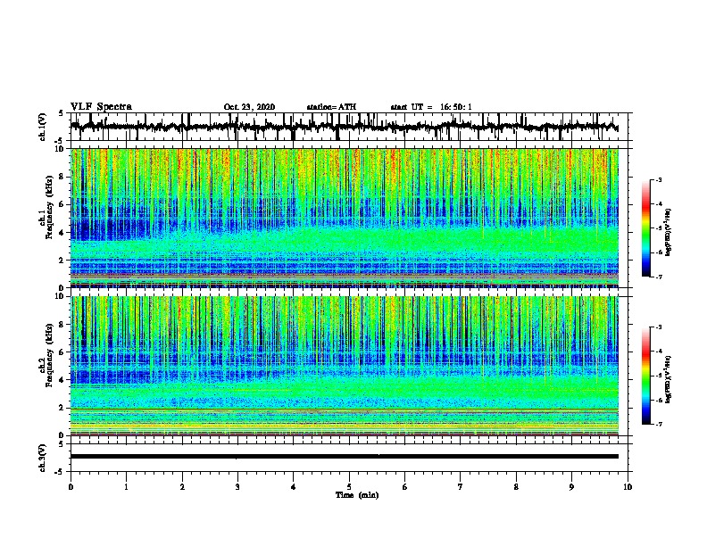707x546 pixels.
Task: Click the "Time (min)" axis title
Action: tap(357, 495)
